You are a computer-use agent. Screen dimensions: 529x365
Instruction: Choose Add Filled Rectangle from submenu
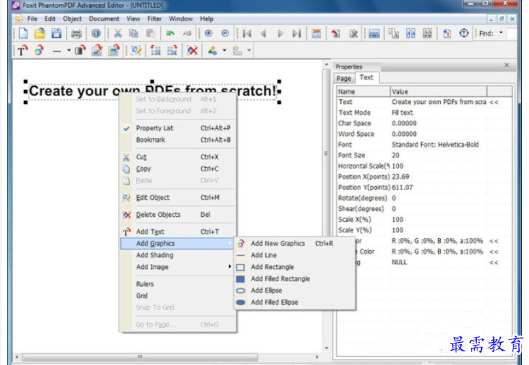pyautogui.click(x=295, y=279)
